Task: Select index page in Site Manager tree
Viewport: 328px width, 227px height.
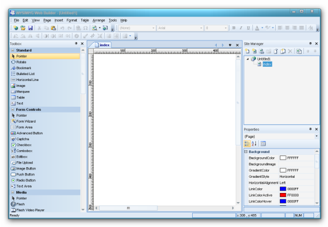Action: (267, 64)
